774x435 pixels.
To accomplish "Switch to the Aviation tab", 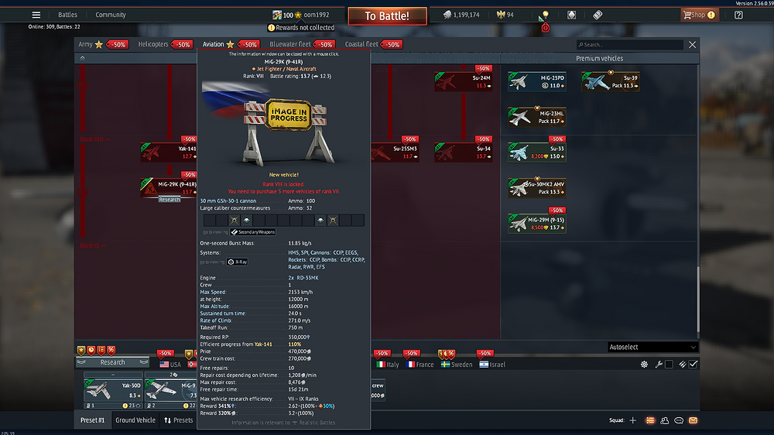I will click(214, 44).
